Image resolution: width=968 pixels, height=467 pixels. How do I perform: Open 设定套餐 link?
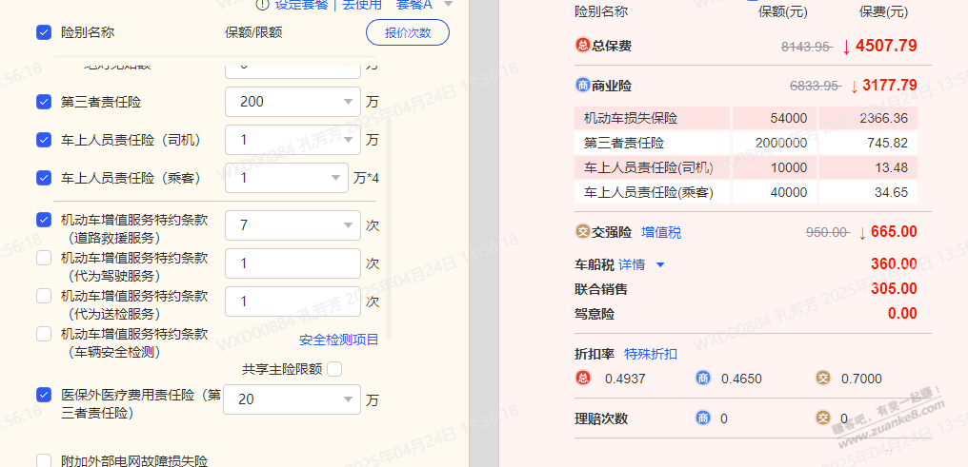pyautogui.click(x=301, y=5)
